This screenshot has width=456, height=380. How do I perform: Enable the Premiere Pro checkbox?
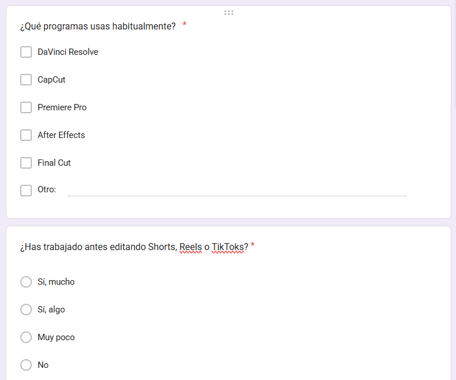pyautogui.click(x=26, y=107)
